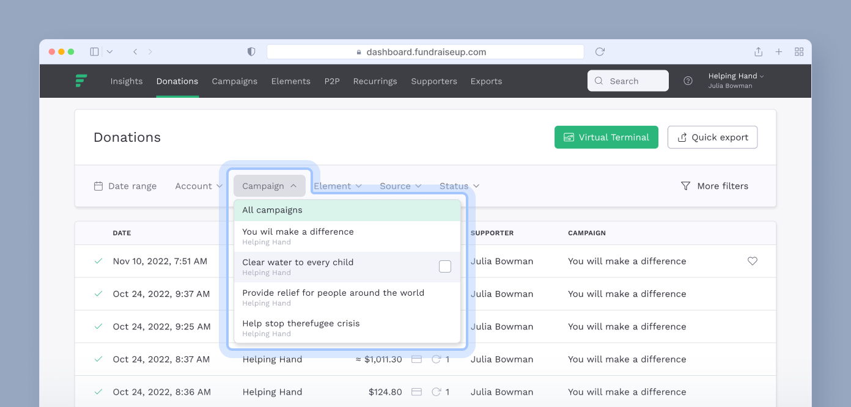Go back with the browser back arrow

click(135, 52)
